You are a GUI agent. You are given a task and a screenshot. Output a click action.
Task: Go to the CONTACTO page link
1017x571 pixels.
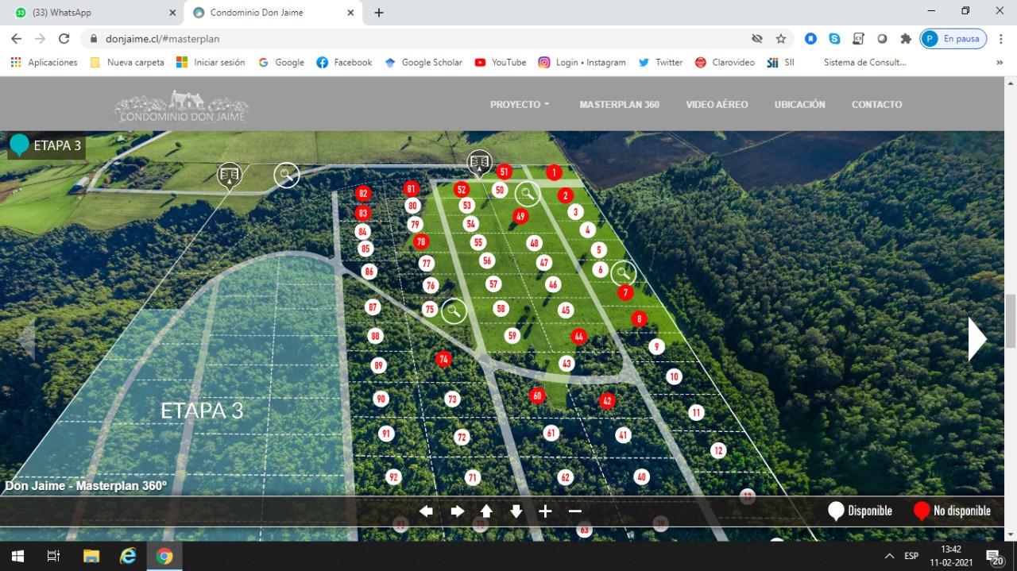(876, 105)
